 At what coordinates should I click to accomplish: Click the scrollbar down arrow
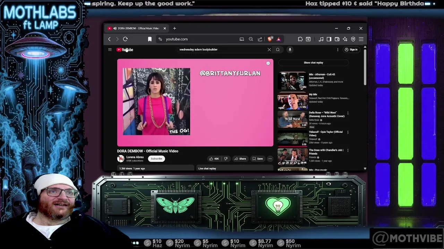(x=365, y=169)
